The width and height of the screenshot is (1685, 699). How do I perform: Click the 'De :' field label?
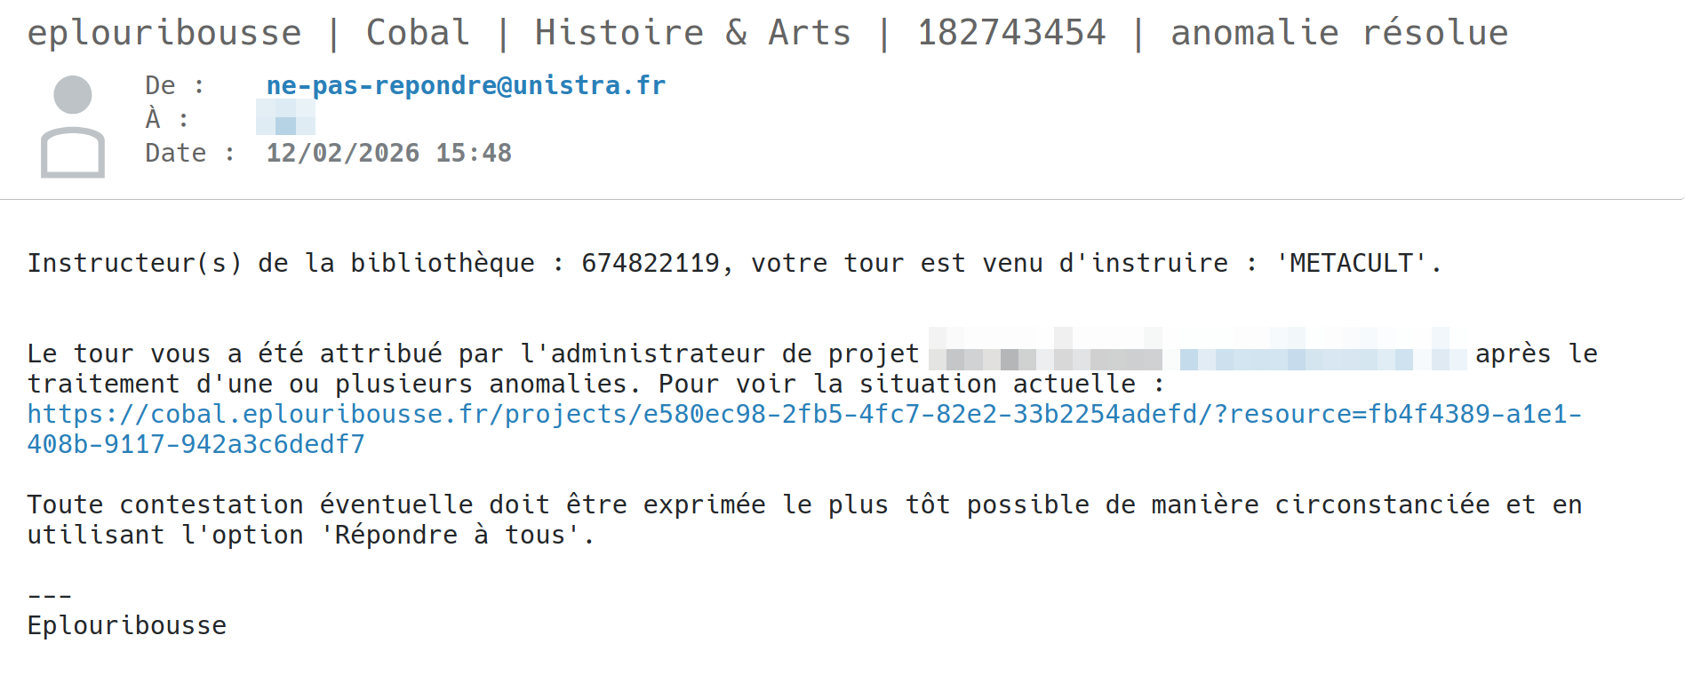point(175,85)
